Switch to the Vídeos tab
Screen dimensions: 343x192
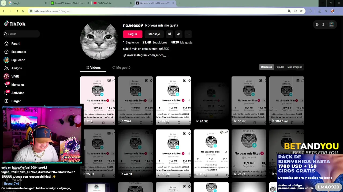pos(93,67)
